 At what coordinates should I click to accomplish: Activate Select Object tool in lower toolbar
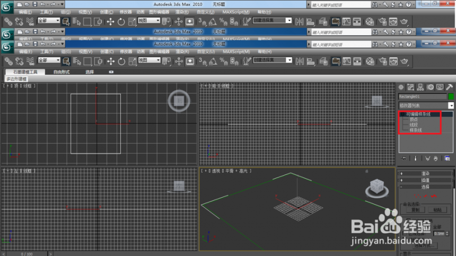[66, 61]
